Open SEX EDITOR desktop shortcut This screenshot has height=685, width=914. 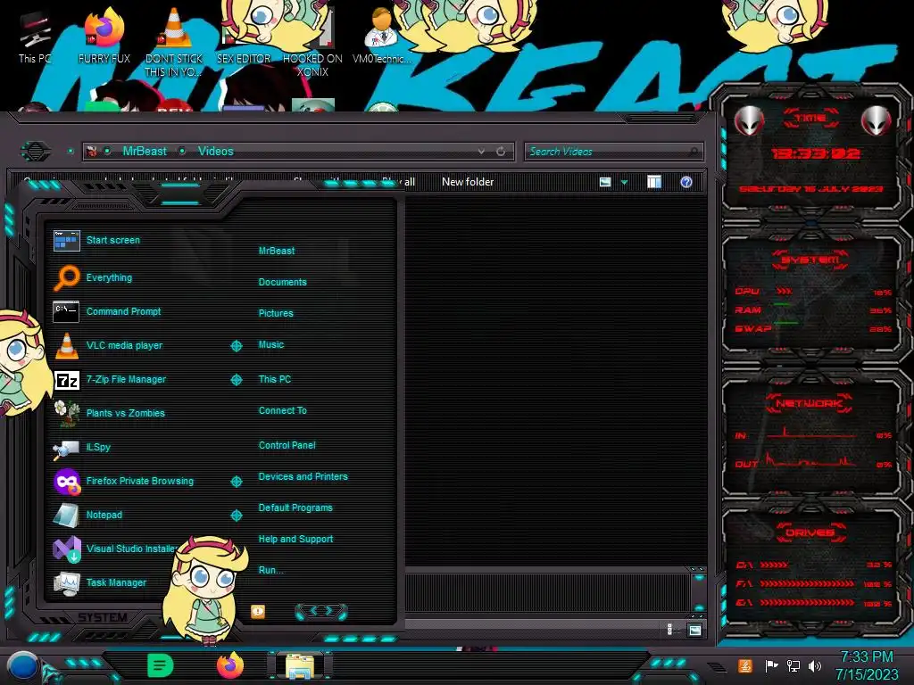[244, 36]
